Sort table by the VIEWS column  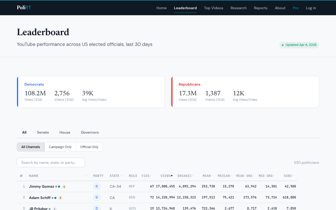(166, 176)
